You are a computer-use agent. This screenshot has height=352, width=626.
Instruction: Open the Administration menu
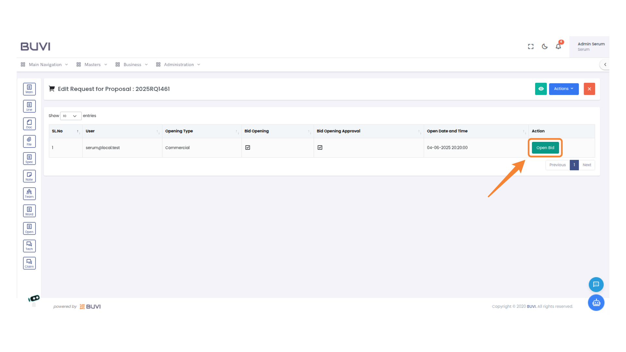(179, 65)
